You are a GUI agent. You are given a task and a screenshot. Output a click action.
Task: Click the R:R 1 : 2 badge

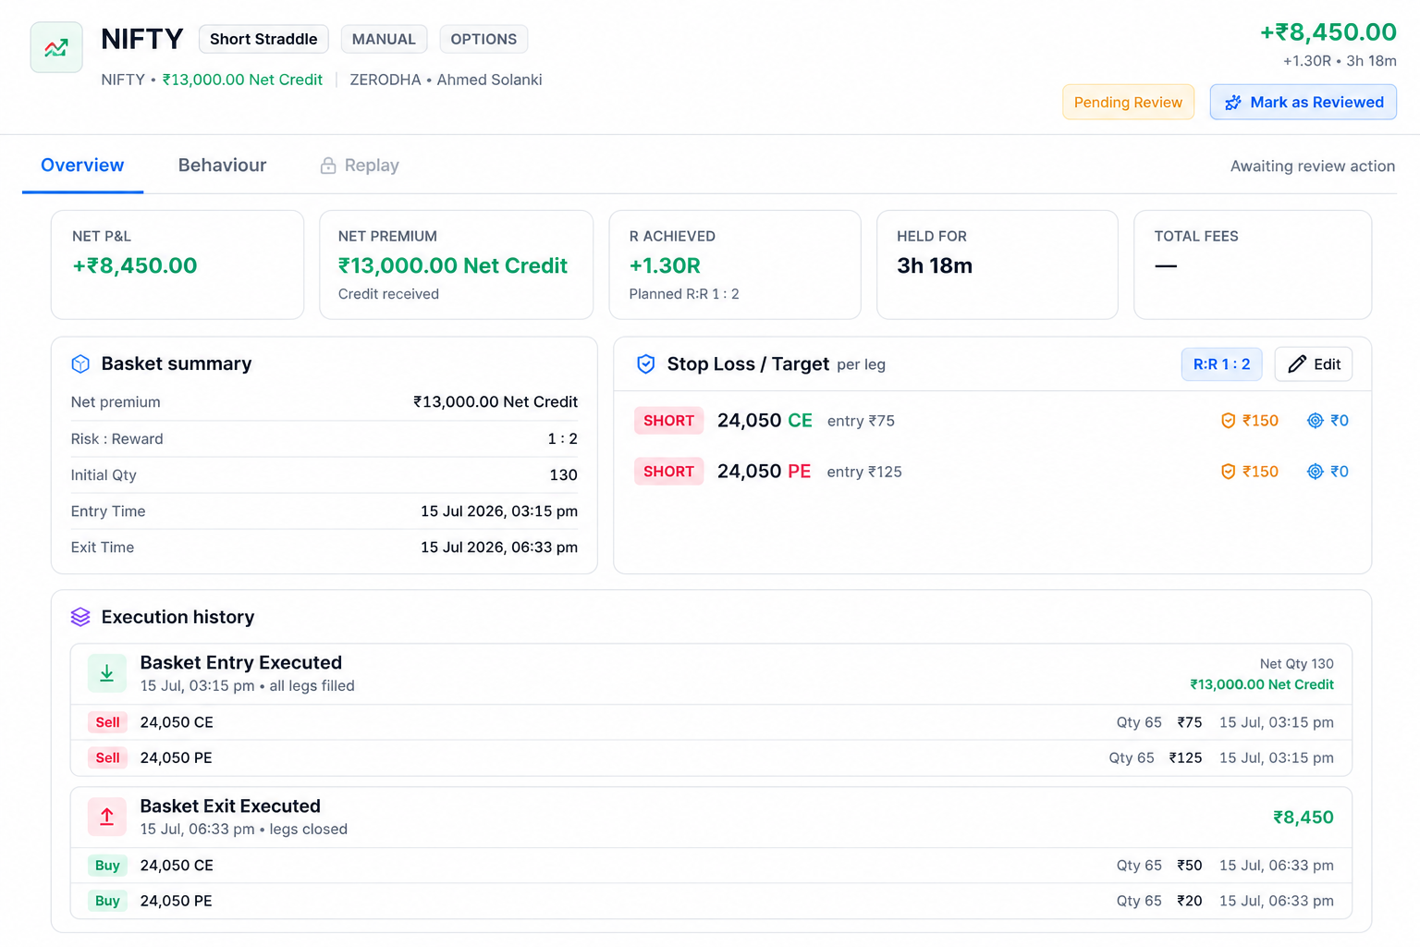pyautogui.click(x=1221, y=364)
